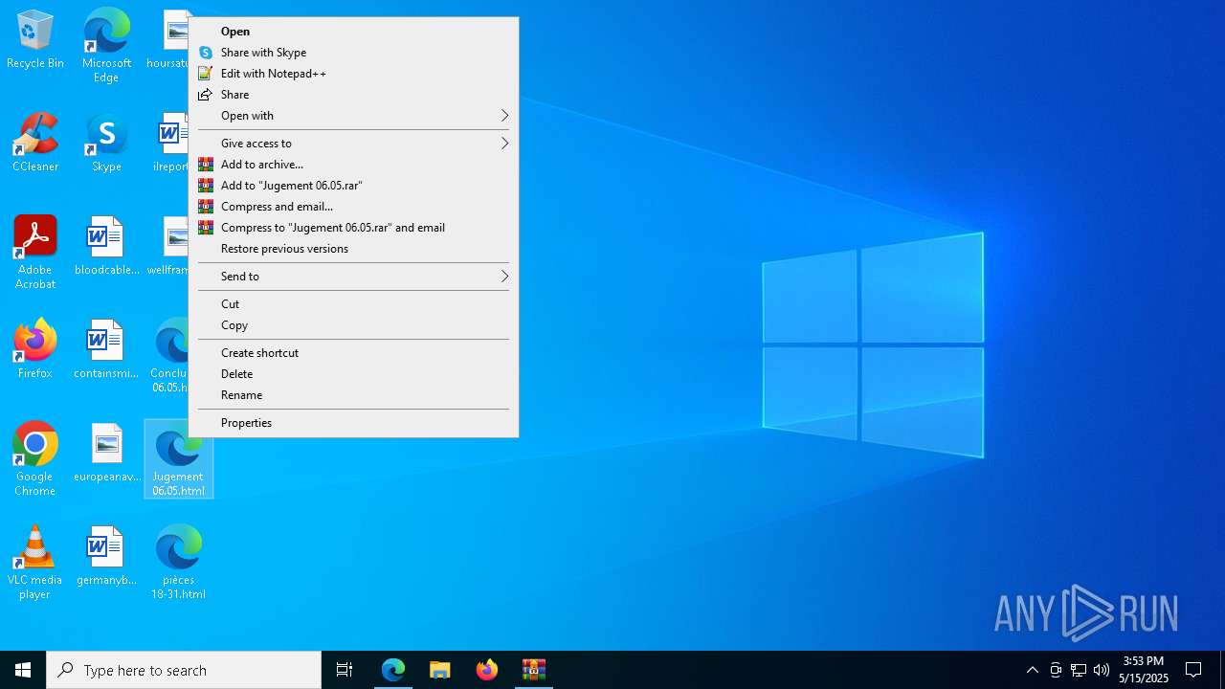Open the Windows Start menu
This screenshot has width=1225, height=689.
(23, 670)
